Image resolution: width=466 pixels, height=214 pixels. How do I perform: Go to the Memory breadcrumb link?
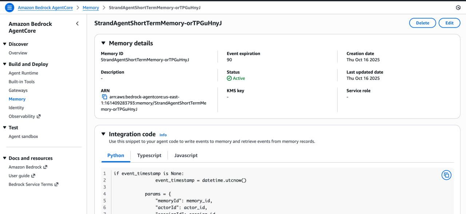tap(91, 8)
